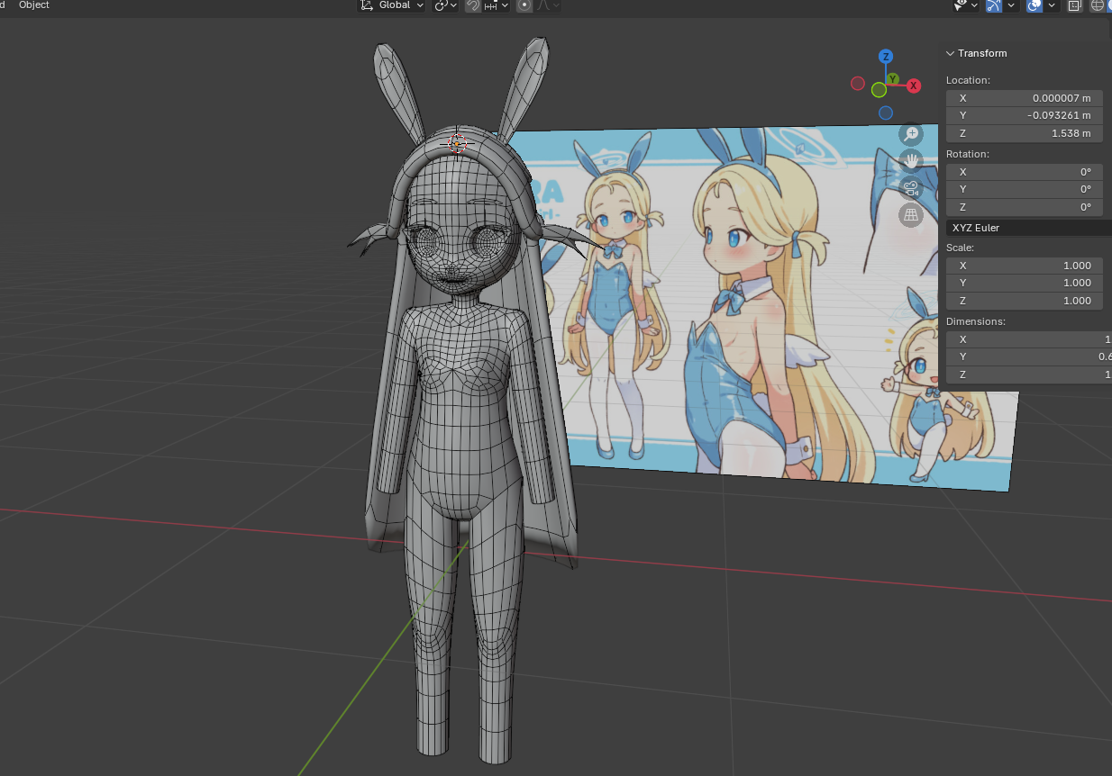Image resolution: width=1112 pixels, height=776 pixels.
Task: Toggle proportional editing
Action: [524, 5]
